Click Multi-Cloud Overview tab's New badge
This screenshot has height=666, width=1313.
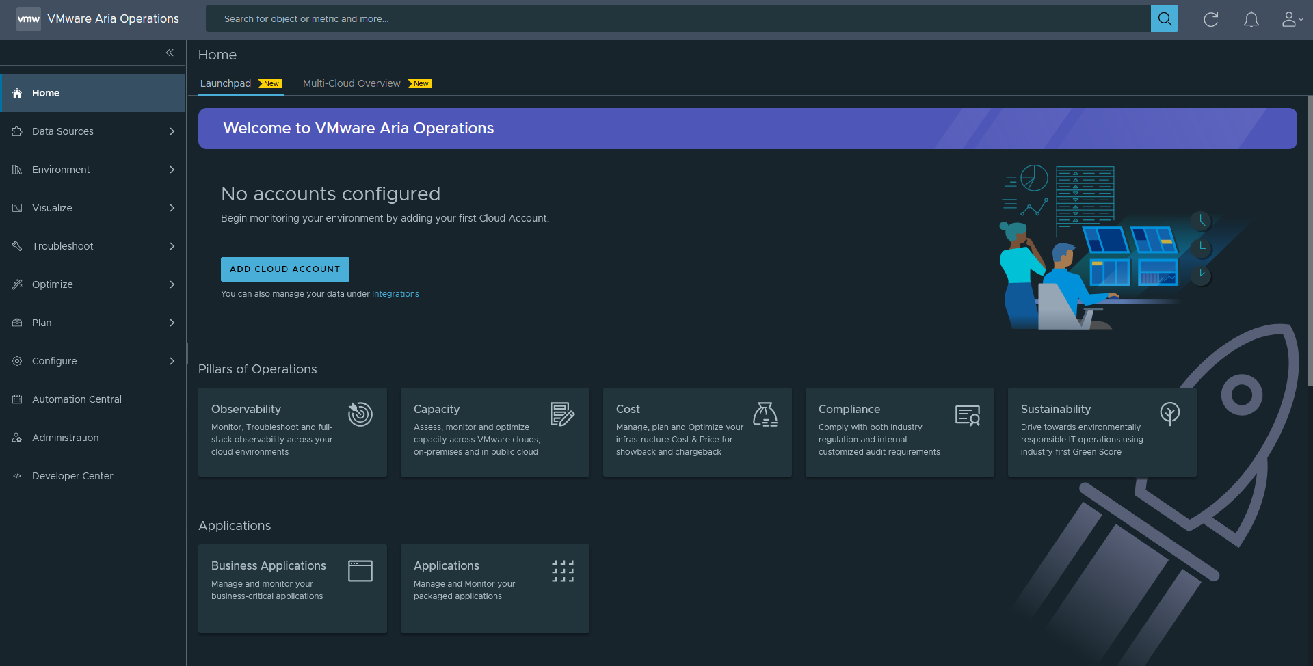[x=421, y=83]
